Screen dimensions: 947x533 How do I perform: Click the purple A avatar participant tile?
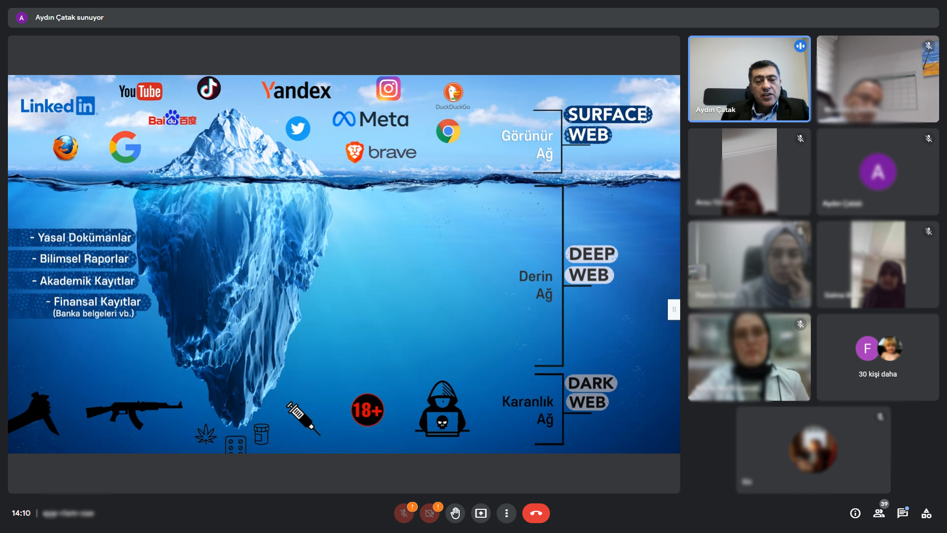[x=878, y=172]
